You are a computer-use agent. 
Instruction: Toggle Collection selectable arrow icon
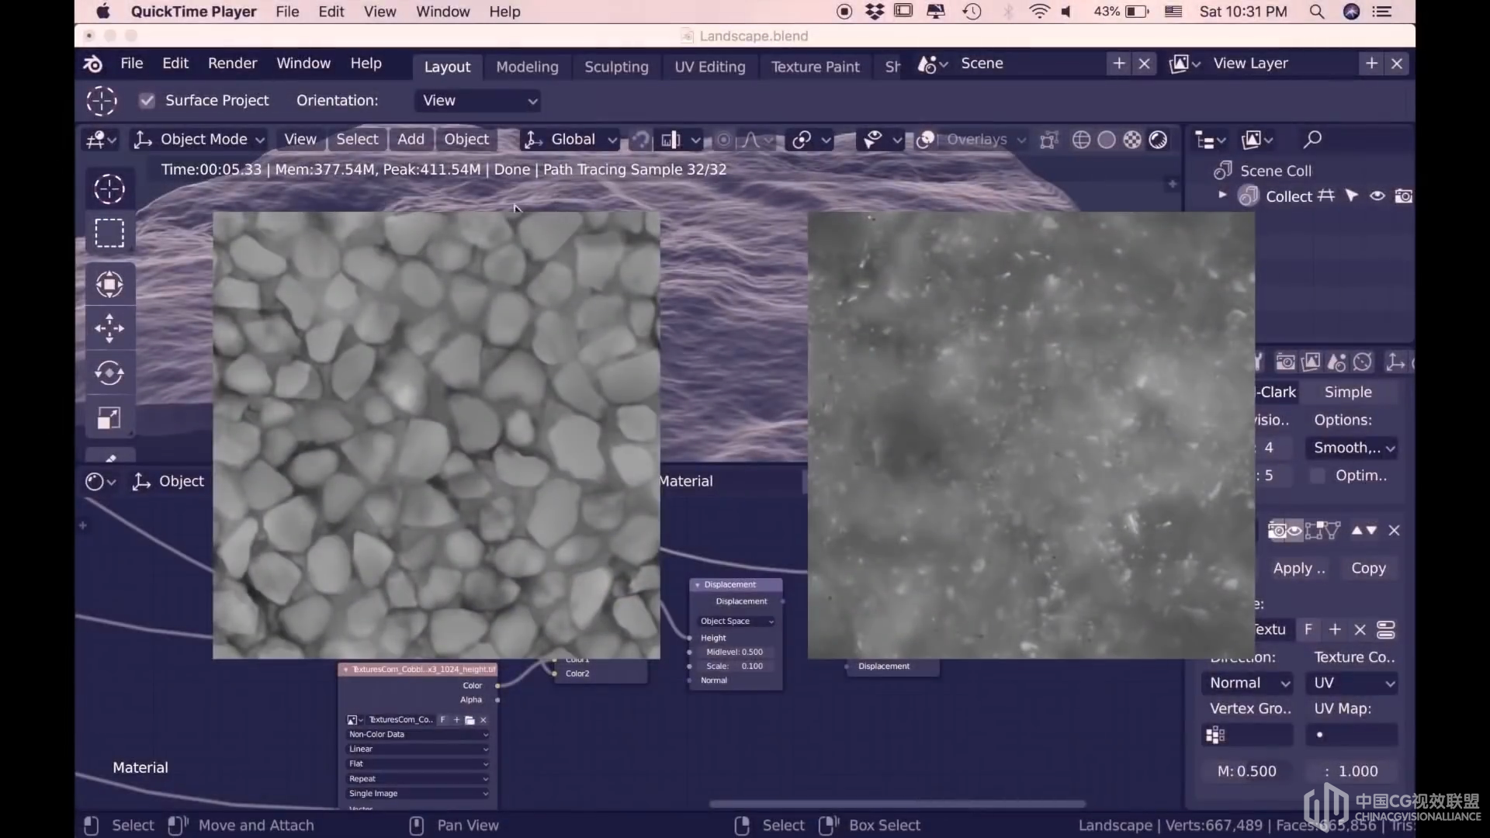coord(1352,196)
